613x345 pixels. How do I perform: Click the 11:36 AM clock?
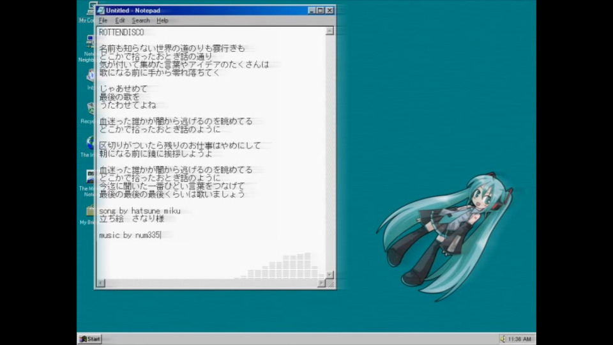coord(520,339)
